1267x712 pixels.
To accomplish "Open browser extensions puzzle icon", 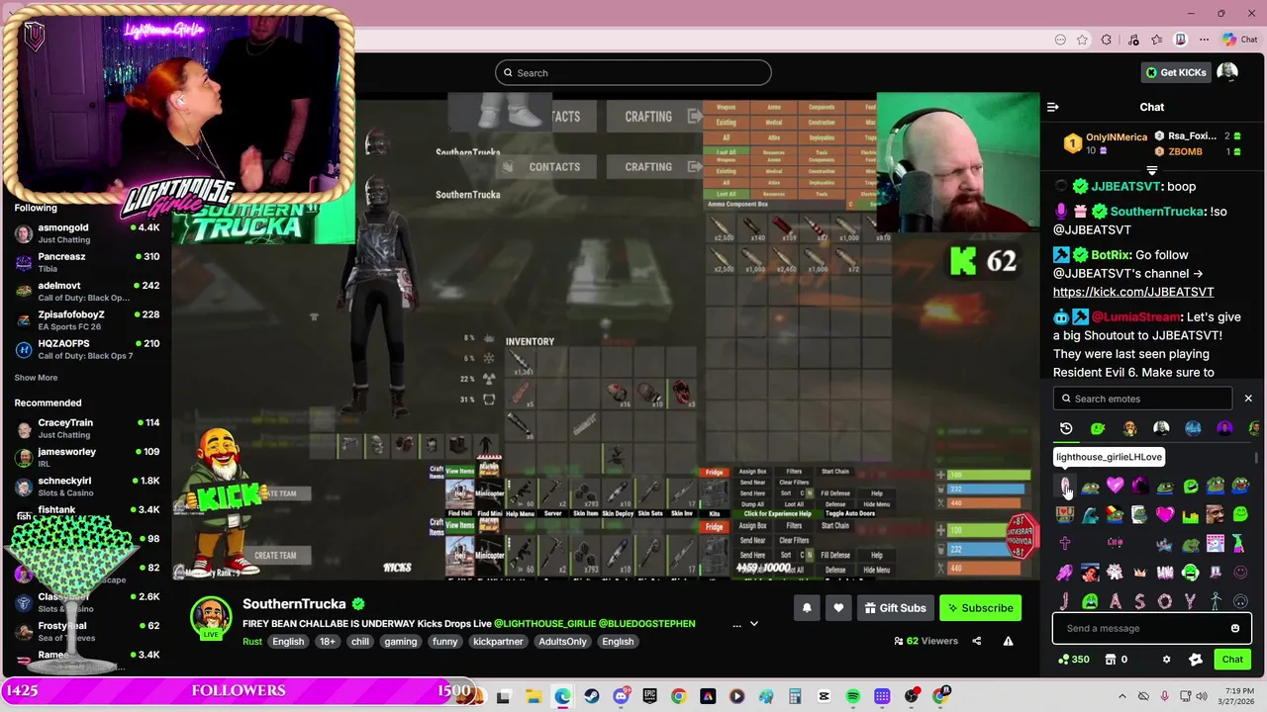I will [x=1107, y=40].
